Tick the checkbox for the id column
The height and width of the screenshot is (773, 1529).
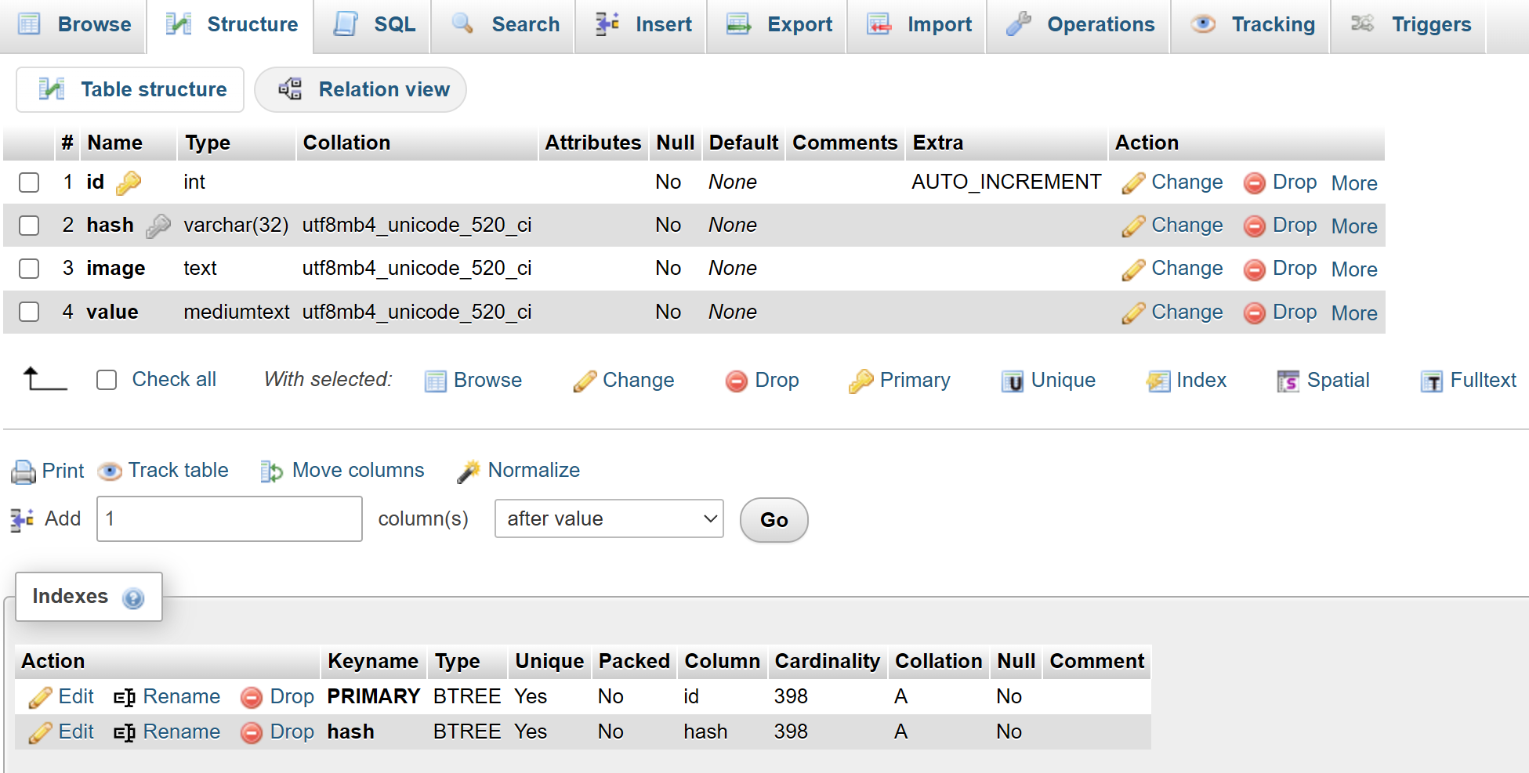point(29,182)
